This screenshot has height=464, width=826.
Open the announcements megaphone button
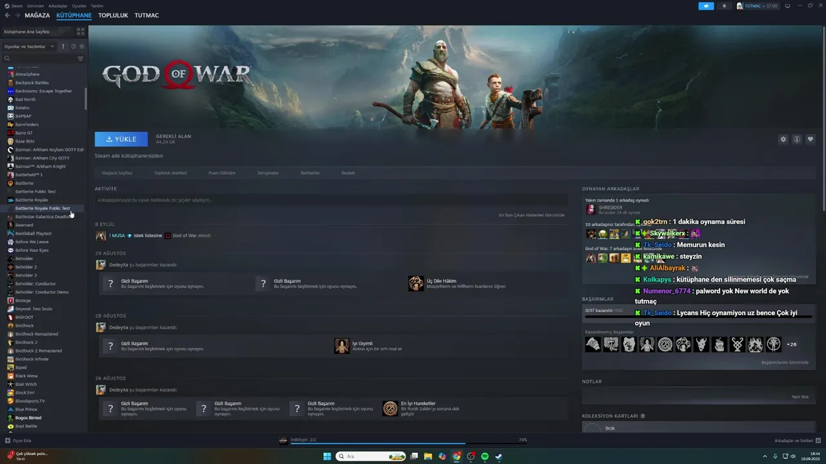click(x=706, y=6)
